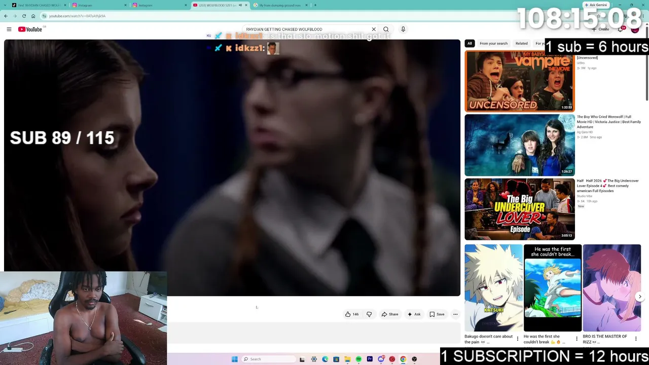Screen dimensions: 649x365
Task: Open a new browser tab
Action: [315, 5]
